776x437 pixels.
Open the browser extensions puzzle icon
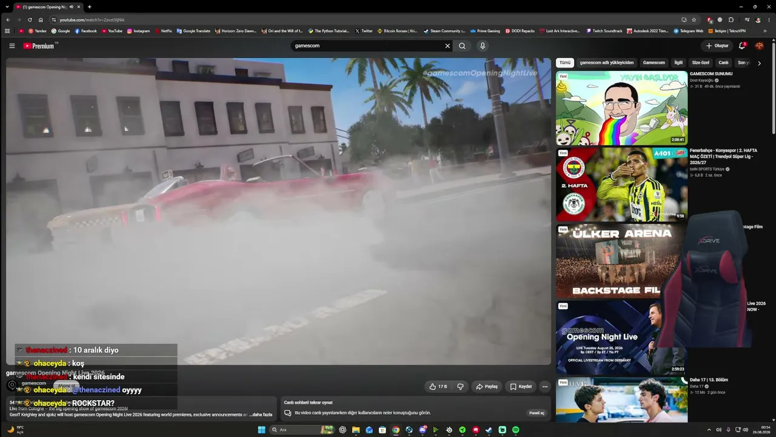[x=731, y=19]
